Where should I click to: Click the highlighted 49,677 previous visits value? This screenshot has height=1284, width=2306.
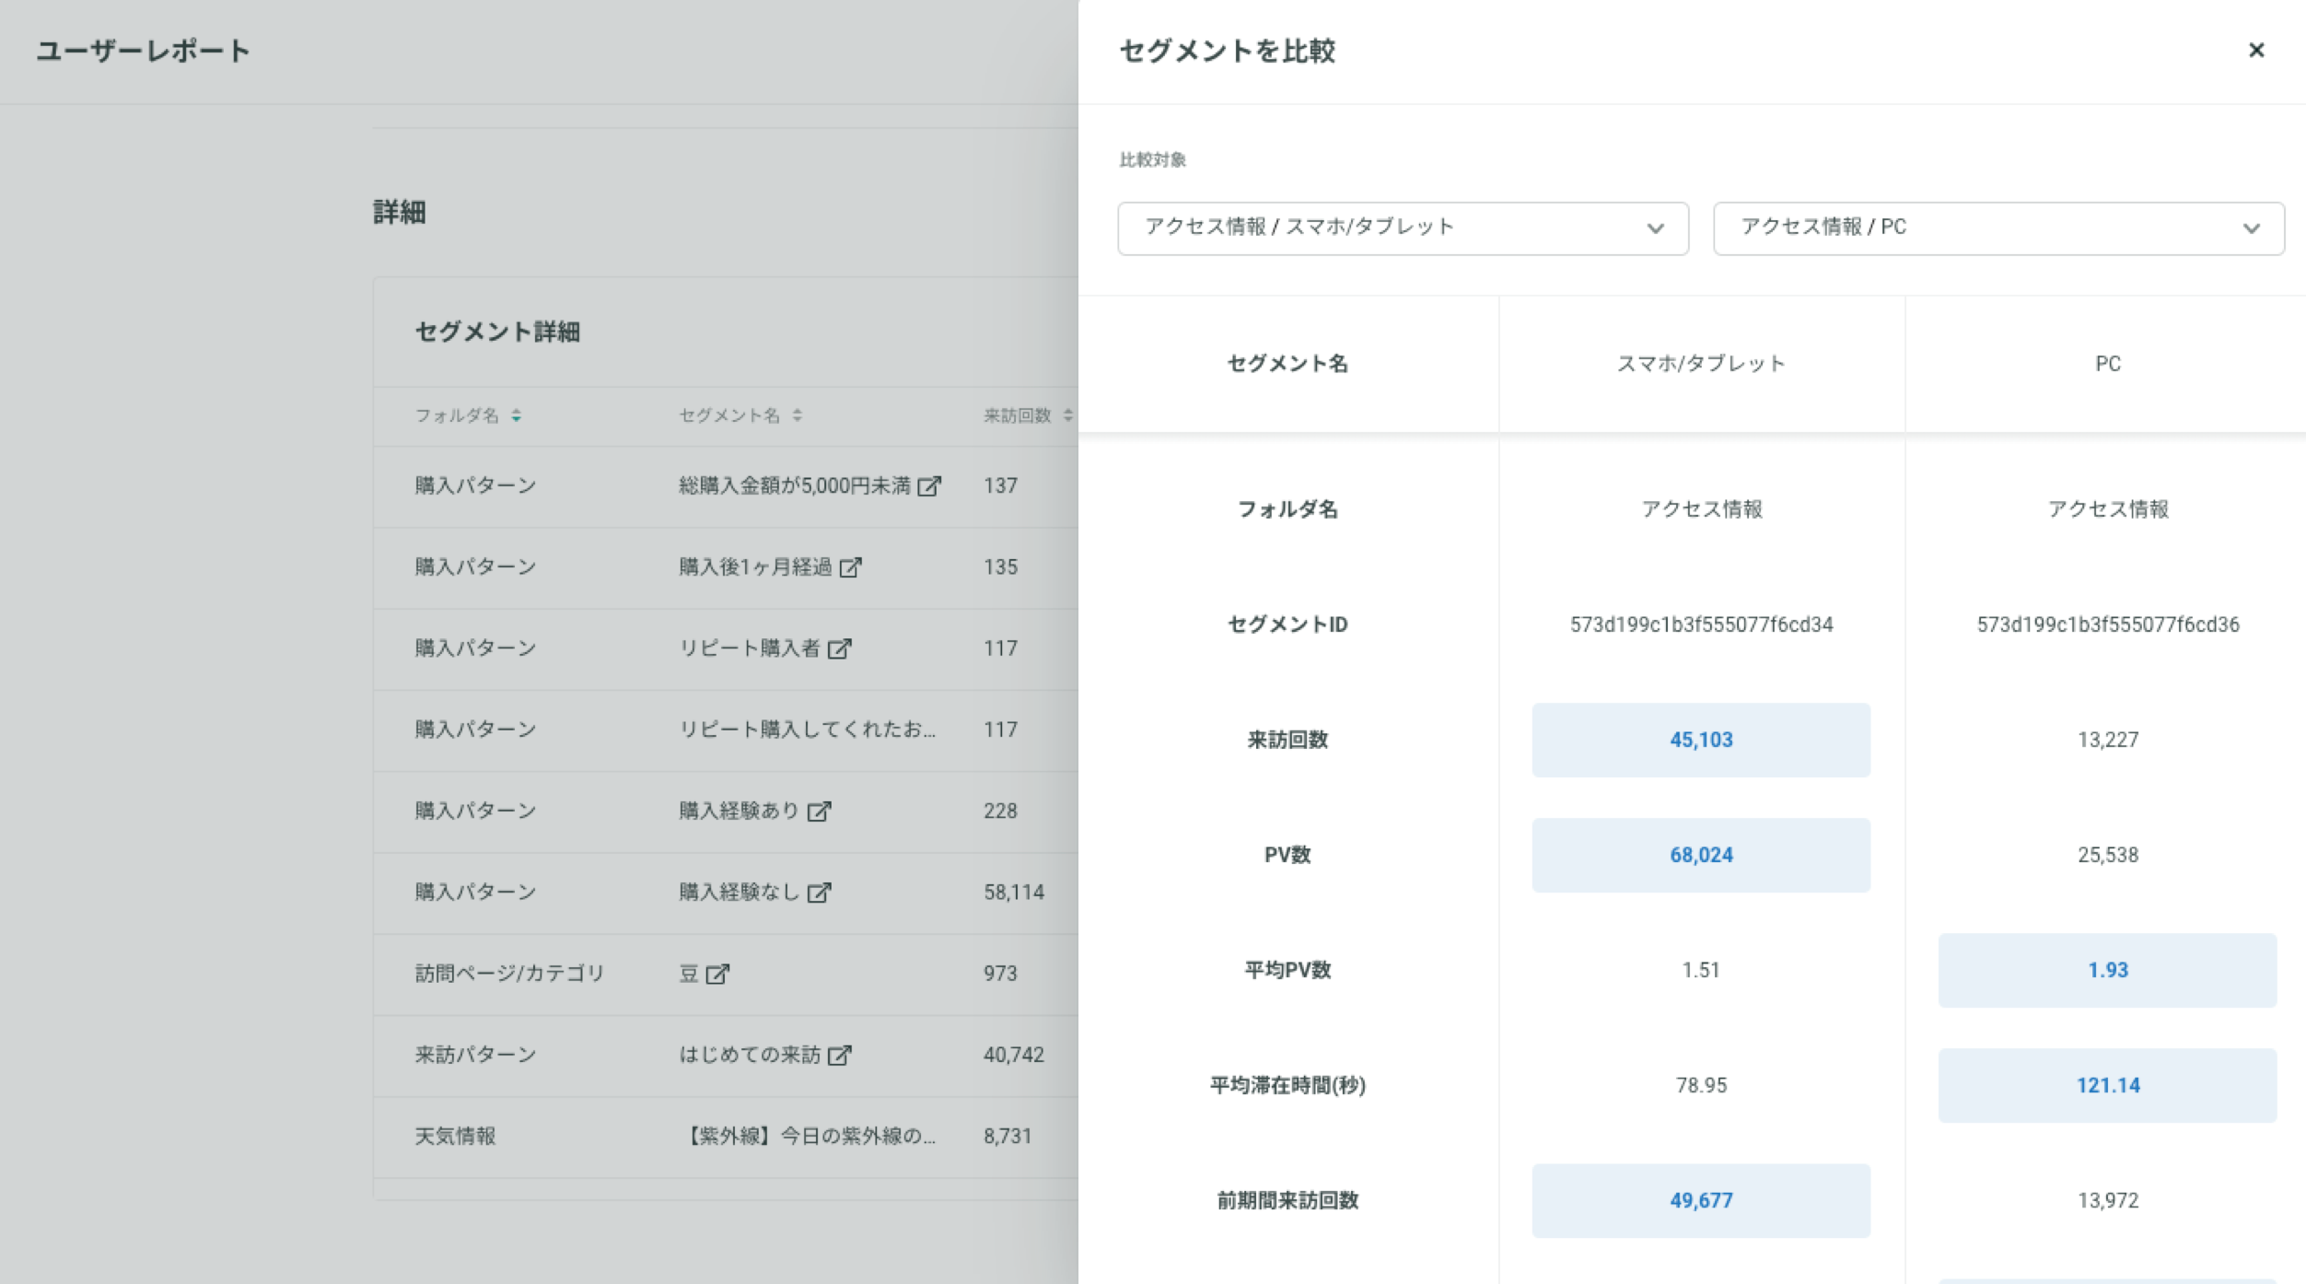(x=1701, y=1200)
